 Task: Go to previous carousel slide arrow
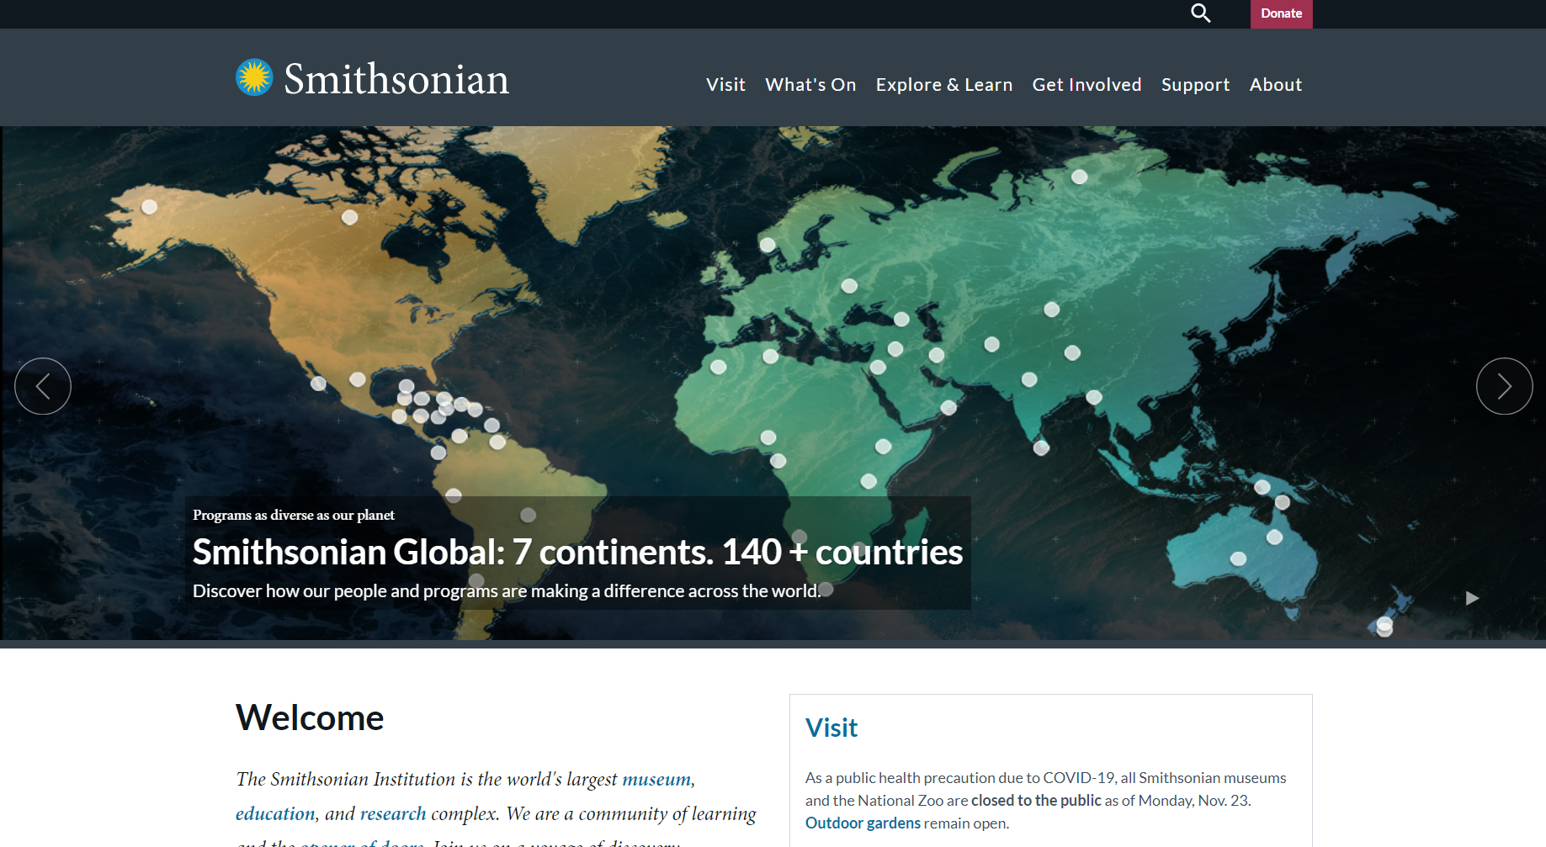click(43, 386)
